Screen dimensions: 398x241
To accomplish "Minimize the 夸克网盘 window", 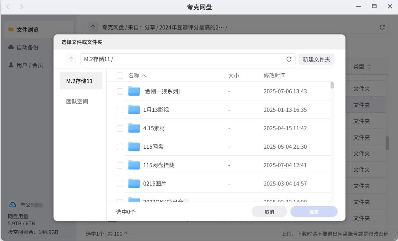I will [358, 6].
